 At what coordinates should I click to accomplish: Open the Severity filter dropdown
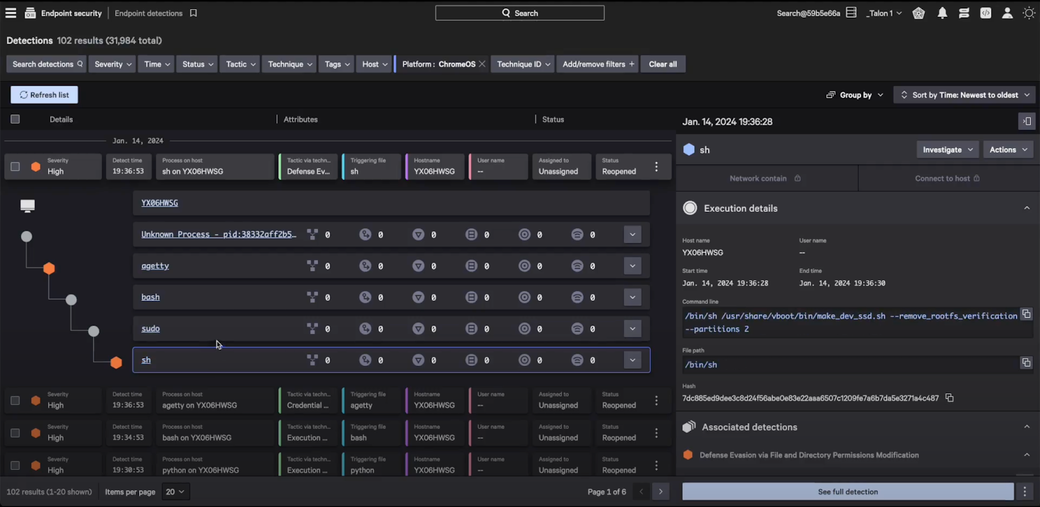113,64
